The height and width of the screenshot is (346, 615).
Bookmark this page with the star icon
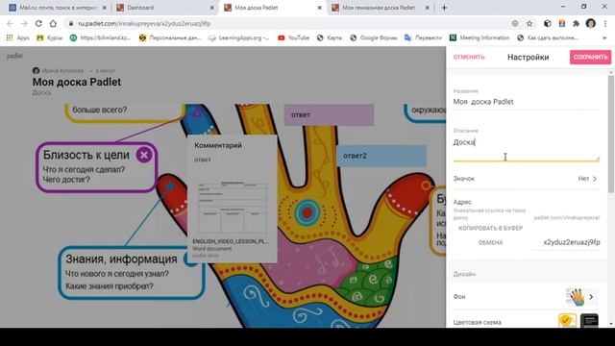point(529,23)
